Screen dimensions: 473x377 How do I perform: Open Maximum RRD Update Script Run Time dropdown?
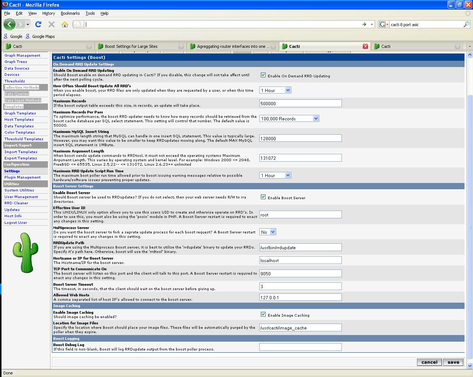pyautogui.click(x=275, y=175)
